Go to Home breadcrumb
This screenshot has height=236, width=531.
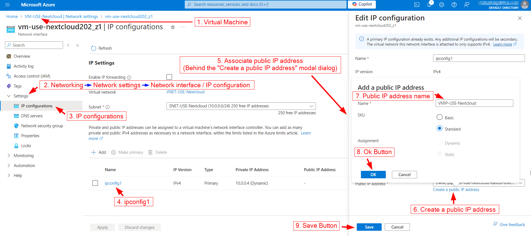(12, 17)
